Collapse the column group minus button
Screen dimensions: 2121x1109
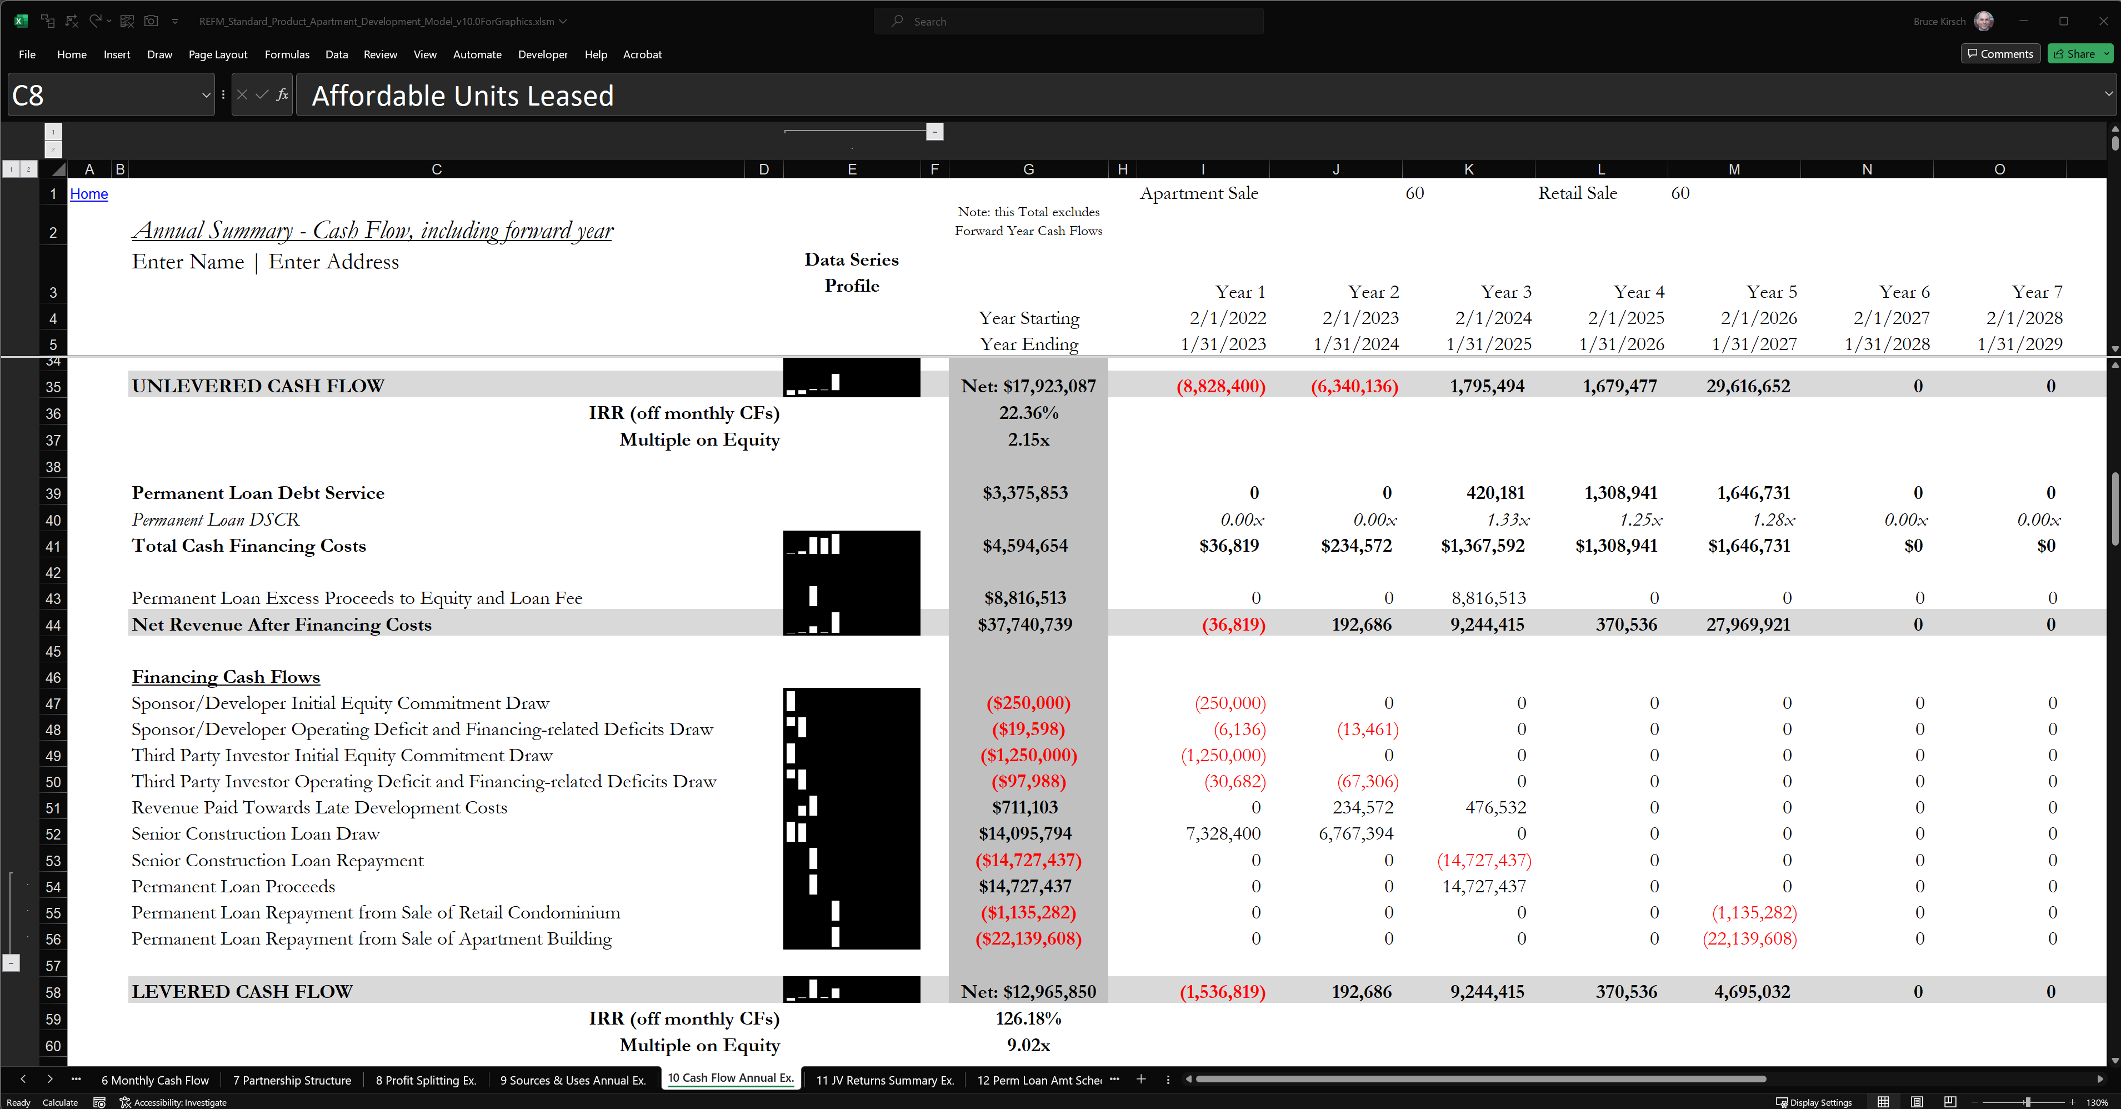pos(934,132)
